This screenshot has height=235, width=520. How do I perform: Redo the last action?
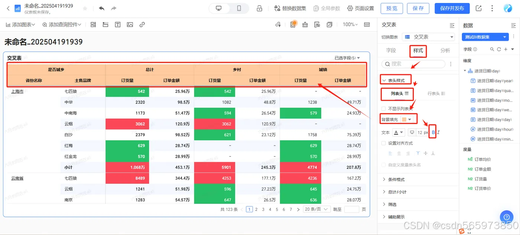point(114,8)
